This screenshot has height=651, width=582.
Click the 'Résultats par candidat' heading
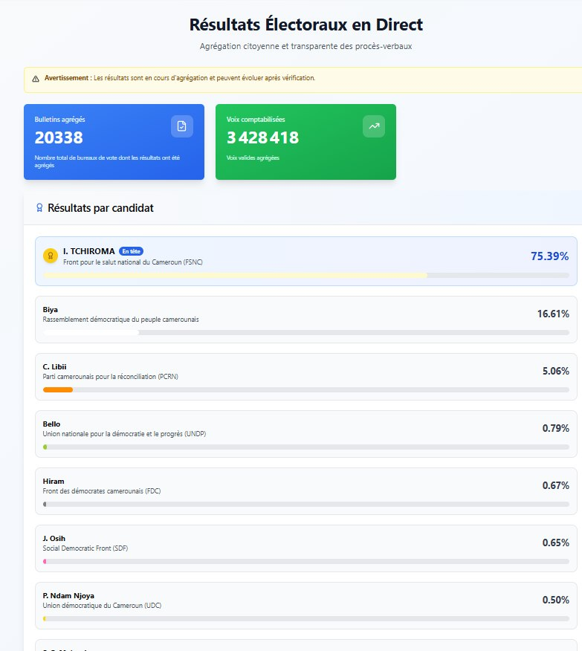tap(100, 208)
